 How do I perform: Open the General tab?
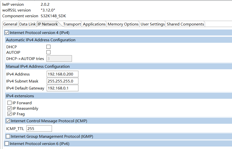(x=10, y=24)
